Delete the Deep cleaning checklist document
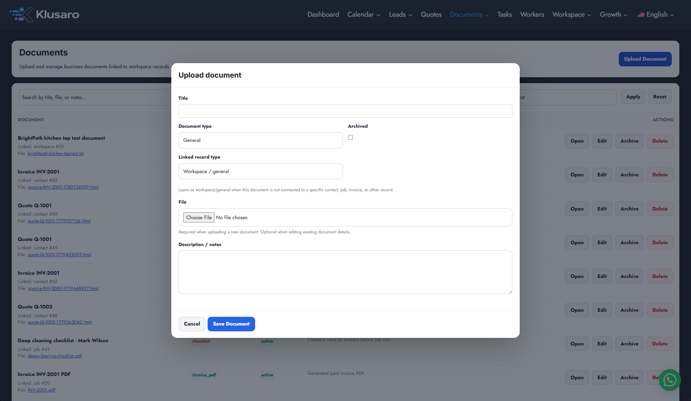This screenshot has width=691, height=401. tap(660, 344)
